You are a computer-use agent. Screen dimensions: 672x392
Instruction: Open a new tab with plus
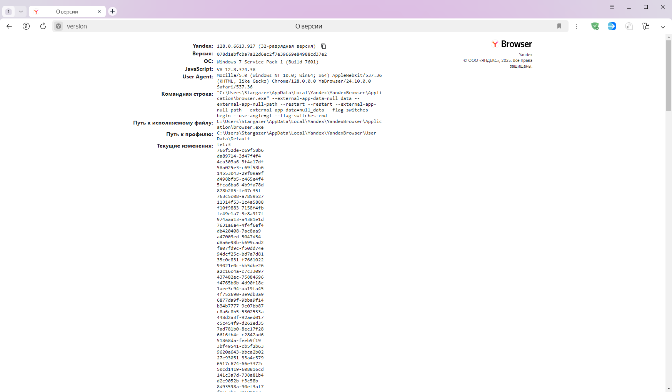pyautogui.click(x=112, y=12)
